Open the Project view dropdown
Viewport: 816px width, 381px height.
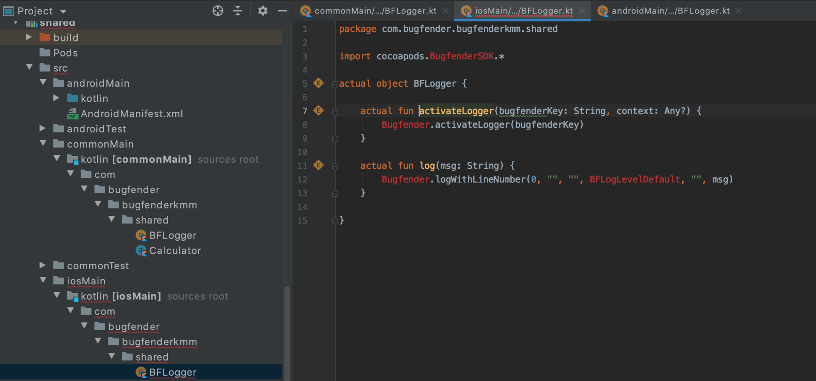coord(63,11)
